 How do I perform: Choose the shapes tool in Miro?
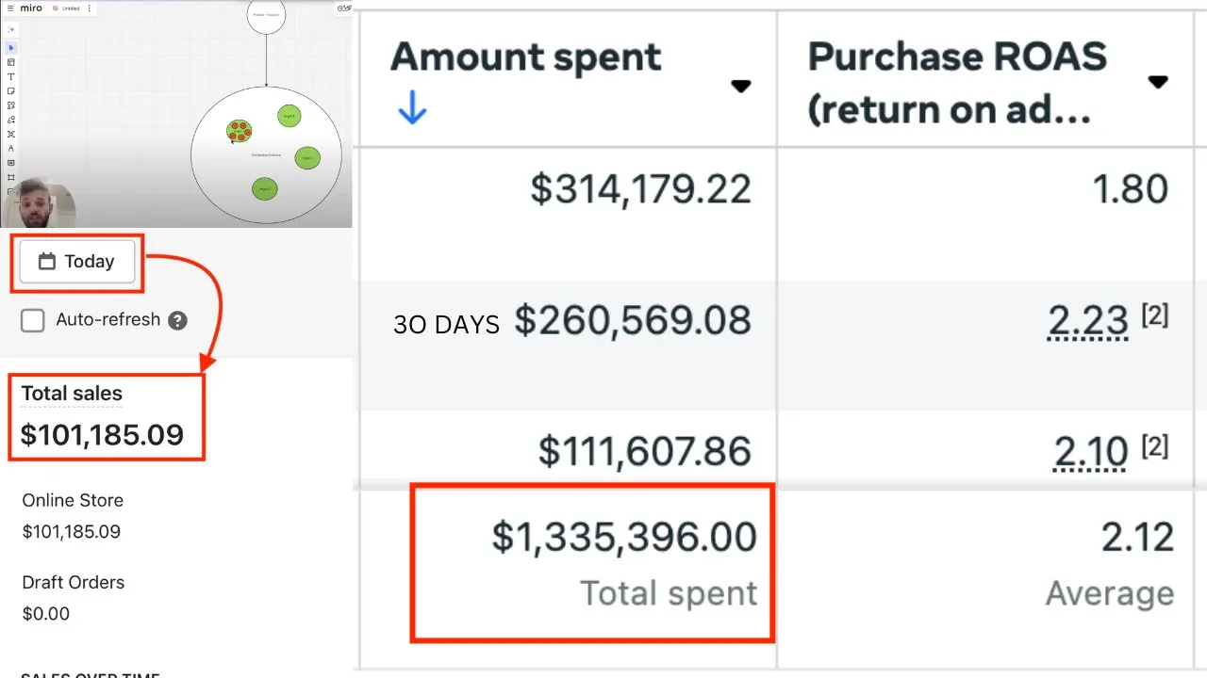(11, 105)
